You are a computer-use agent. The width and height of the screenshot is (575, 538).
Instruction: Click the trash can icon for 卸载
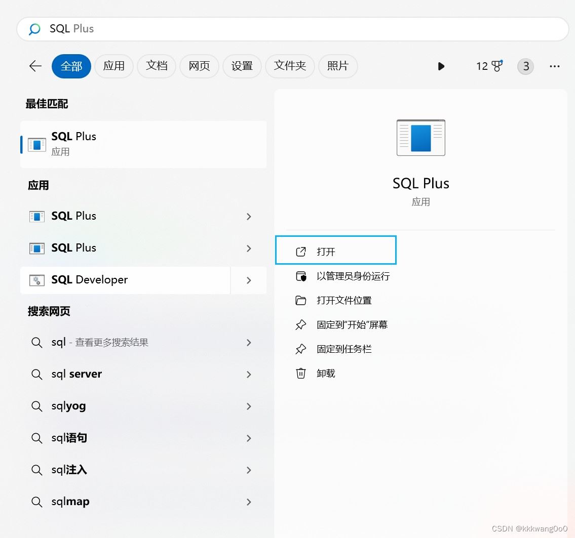pyautogui.click(x=301, y=373)
